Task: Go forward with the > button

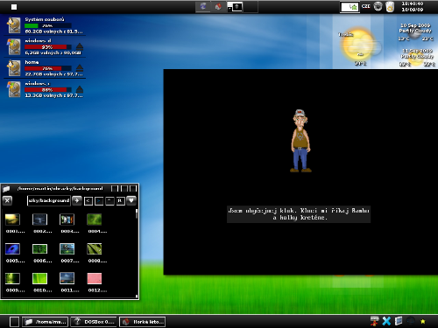Action: [x=99, y=201]
